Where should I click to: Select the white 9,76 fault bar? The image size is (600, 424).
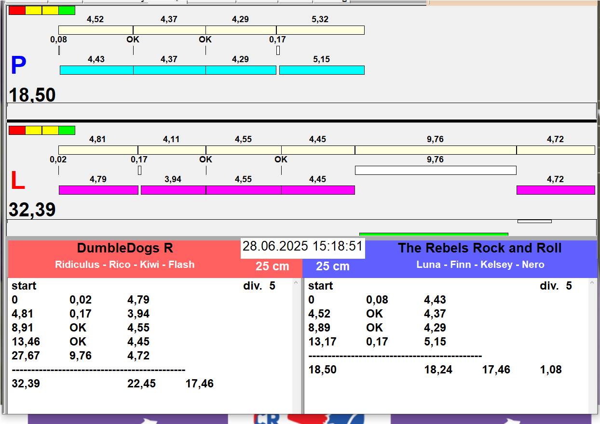click(x=436, y=170)
